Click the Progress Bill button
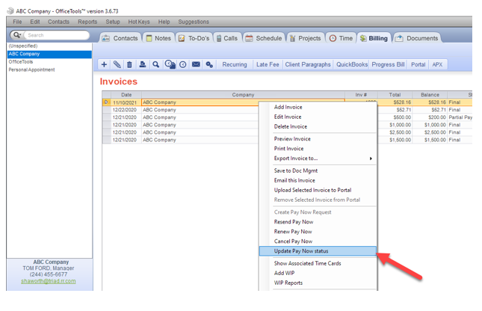This screenshot has width=482, height=311. [x=389, y=64]
